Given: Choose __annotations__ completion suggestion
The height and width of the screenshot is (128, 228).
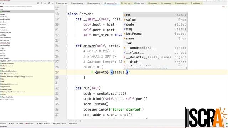Looking at the screenshot, I should (x=155, y=48).
